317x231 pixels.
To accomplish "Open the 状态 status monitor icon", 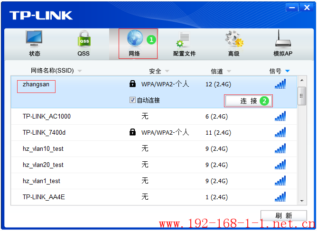I will (34, 39).
